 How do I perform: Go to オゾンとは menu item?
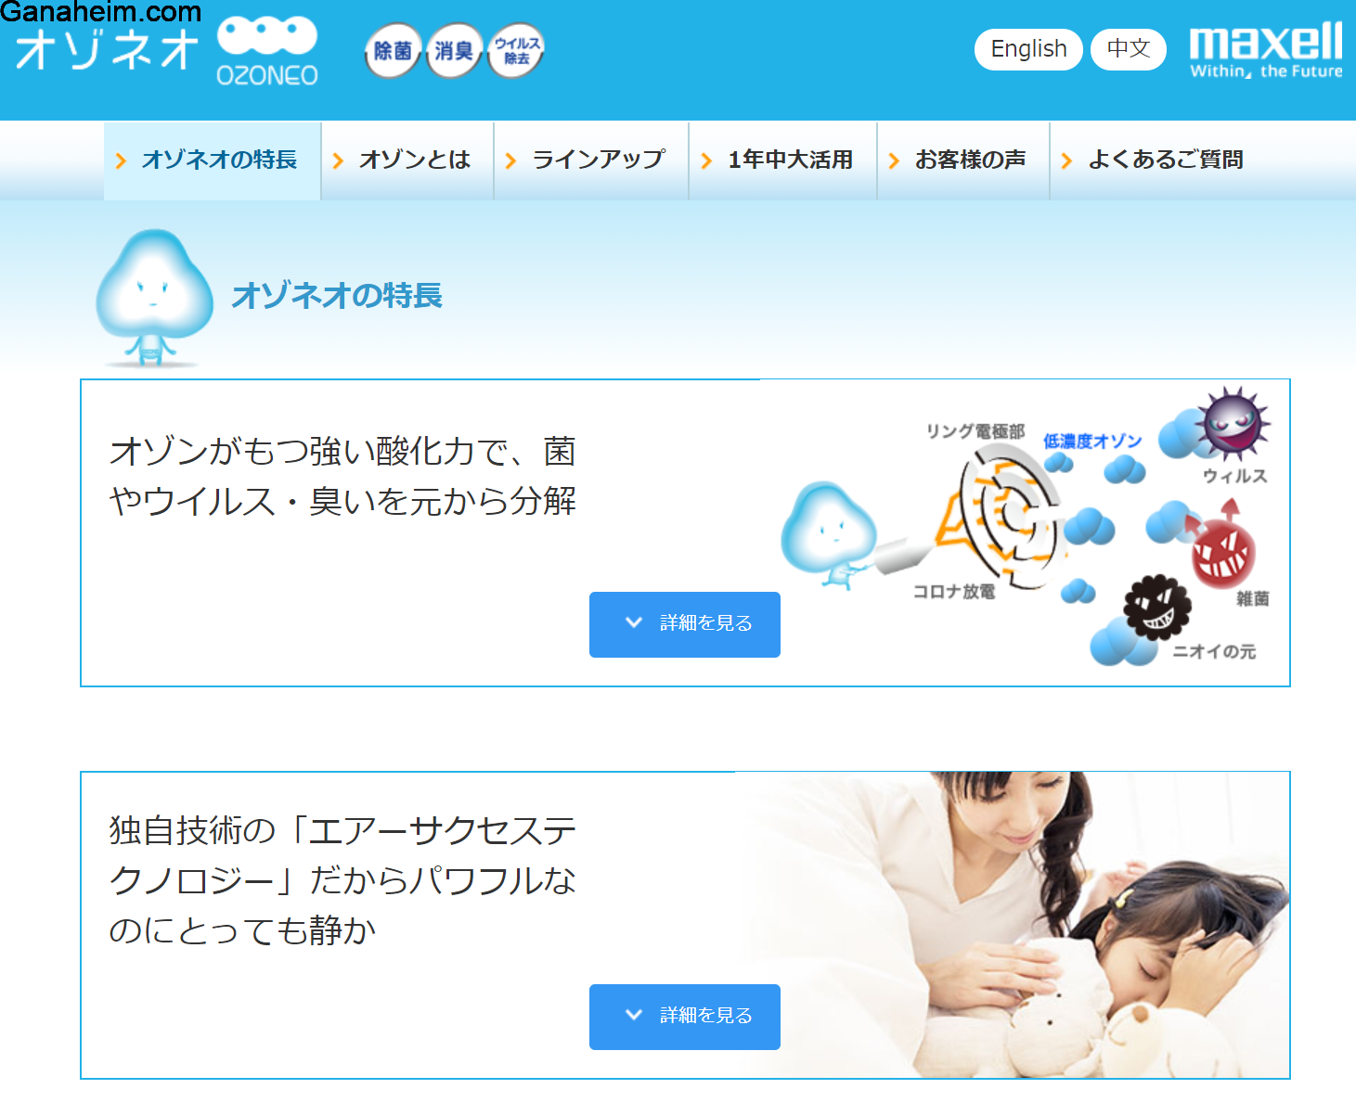point(407,160)
